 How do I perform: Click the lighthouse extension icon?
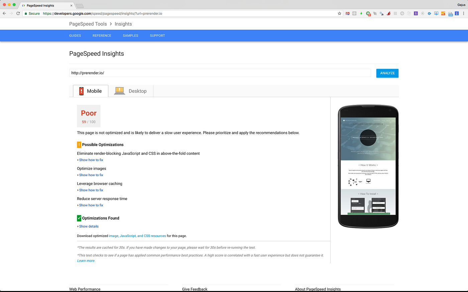click(457, 13)
